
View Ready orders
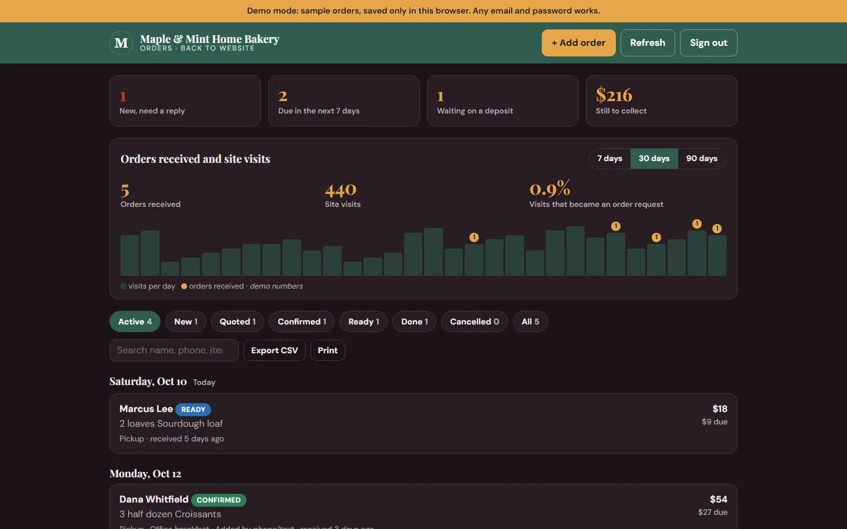tap(364, 322)
